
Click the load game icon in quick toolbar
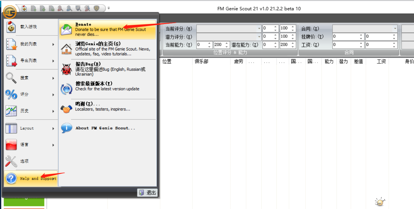[24, 9]
